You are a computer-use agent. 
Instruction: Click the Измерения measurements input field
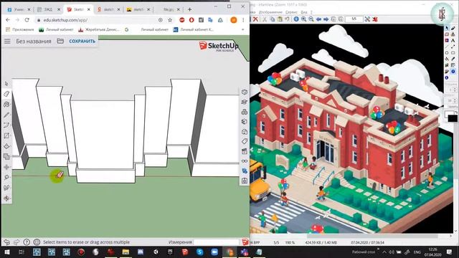(217, 242)
